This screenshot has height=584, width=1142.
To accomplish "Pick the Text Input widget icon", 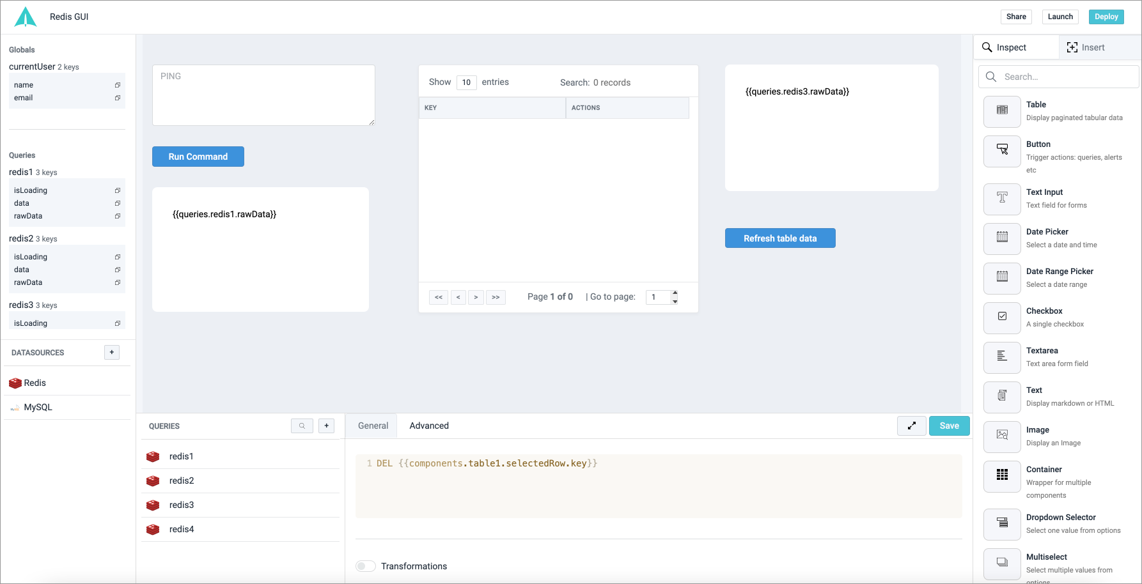I will [x=1002, y=199].
